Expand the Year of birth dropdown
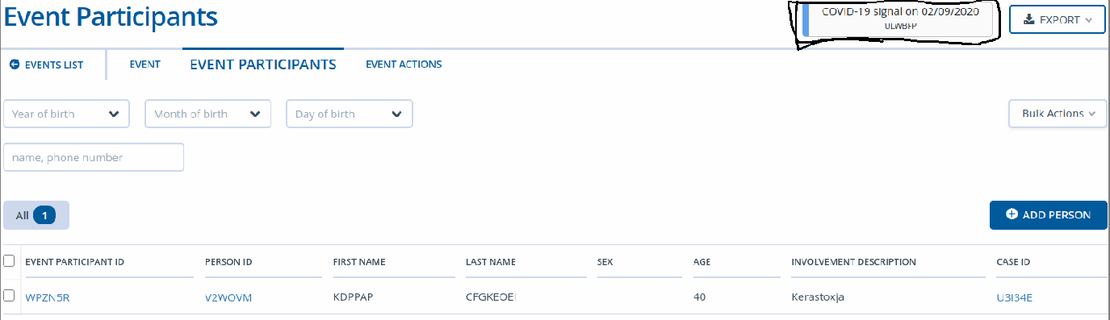1110x320 pixels. [x=66, y=114]
